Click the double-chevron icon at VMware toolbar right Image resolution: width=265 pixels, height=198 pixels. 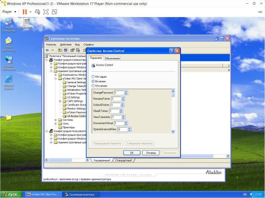click(x=260, y=12)
